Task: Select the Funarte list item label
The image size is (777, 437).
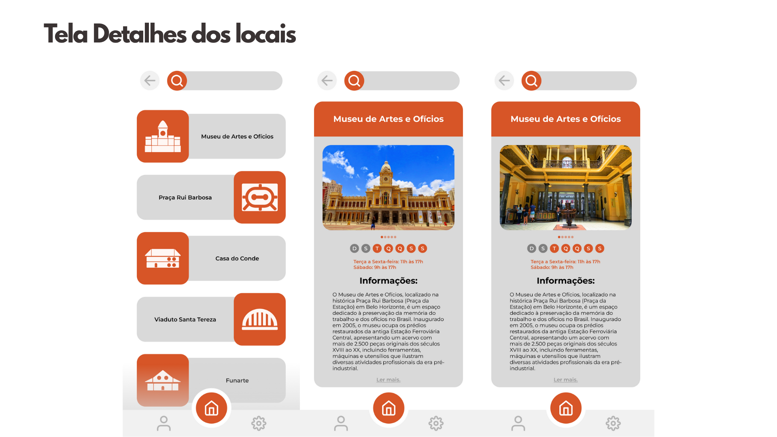Action: pyautogui.click(x=237, y=380)
